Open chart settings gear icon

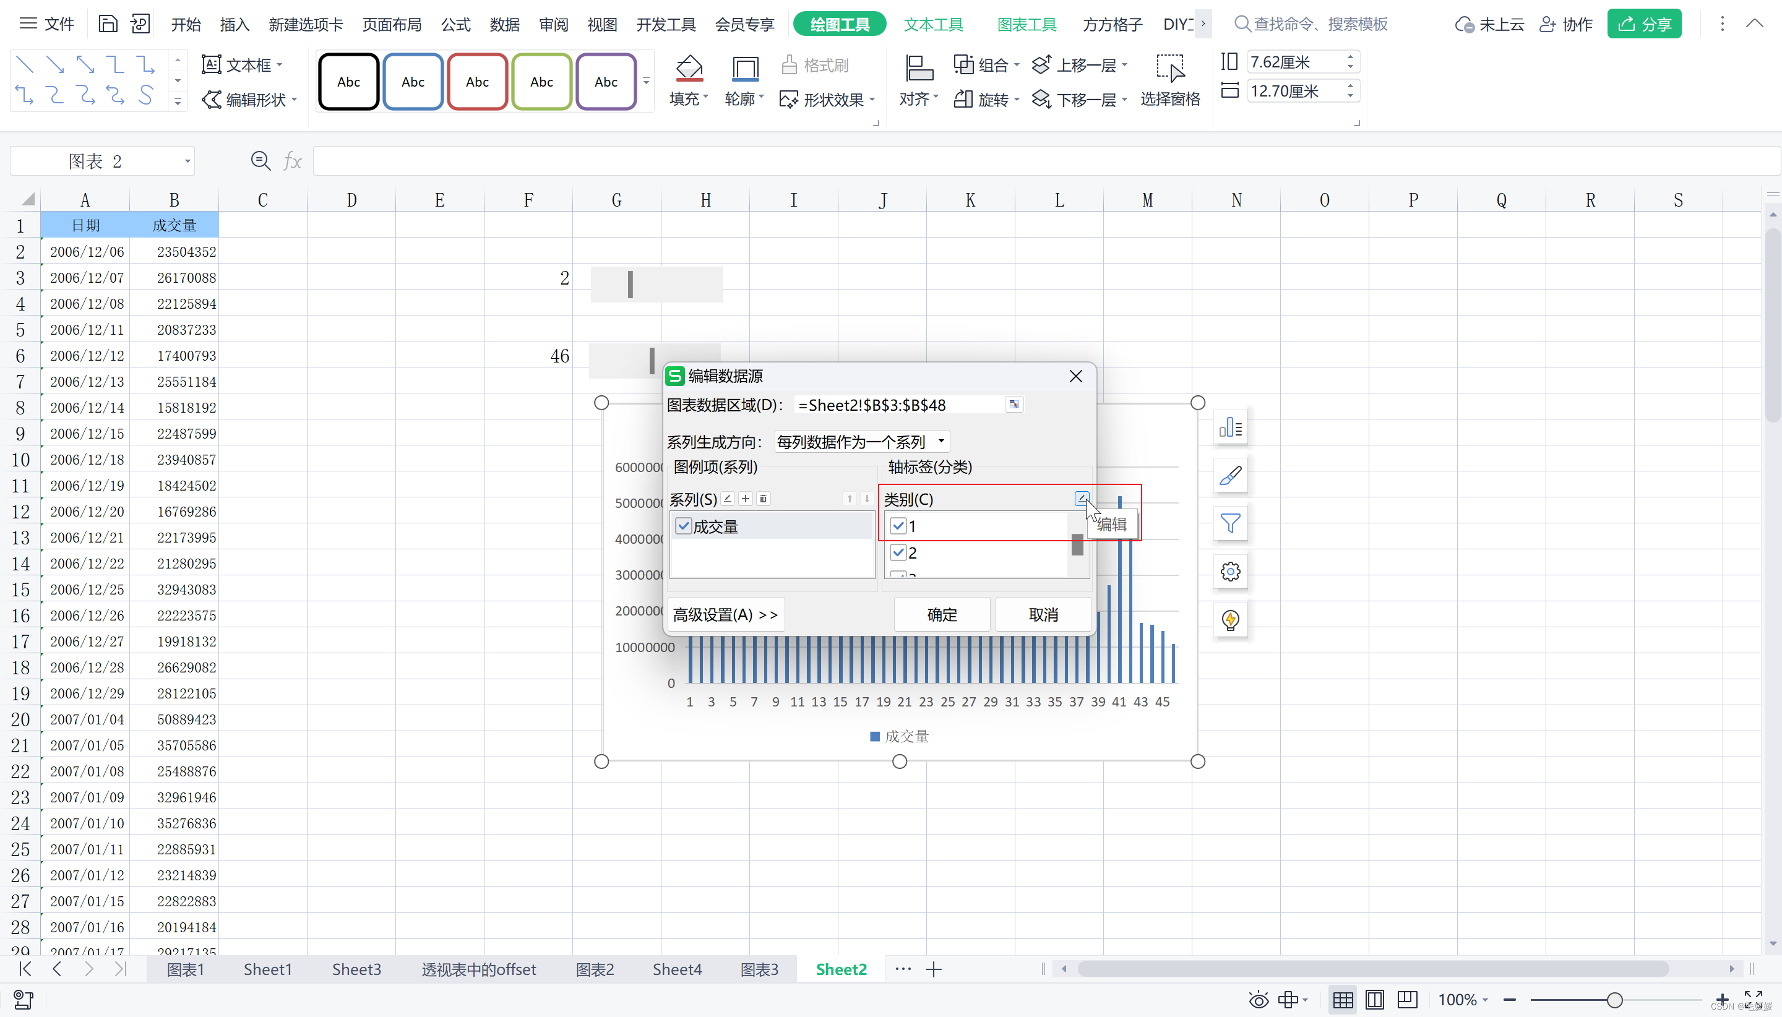1230,572
